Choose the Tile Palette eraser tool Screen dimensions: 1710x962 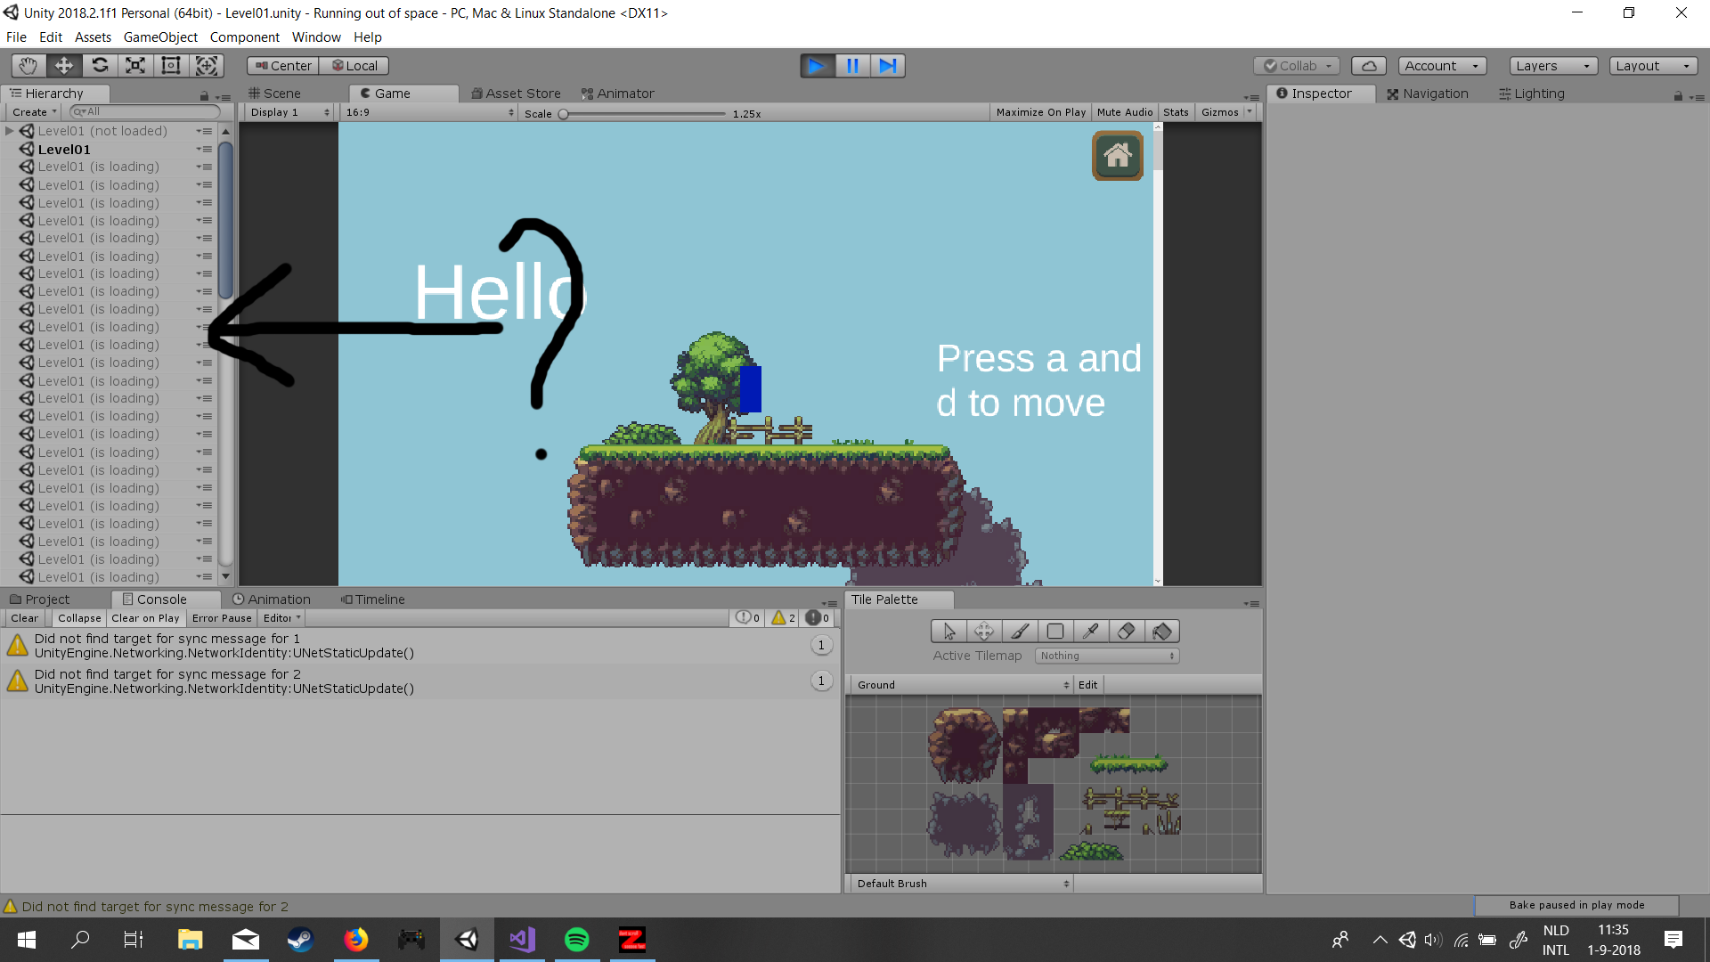[x=1127, y=632]
